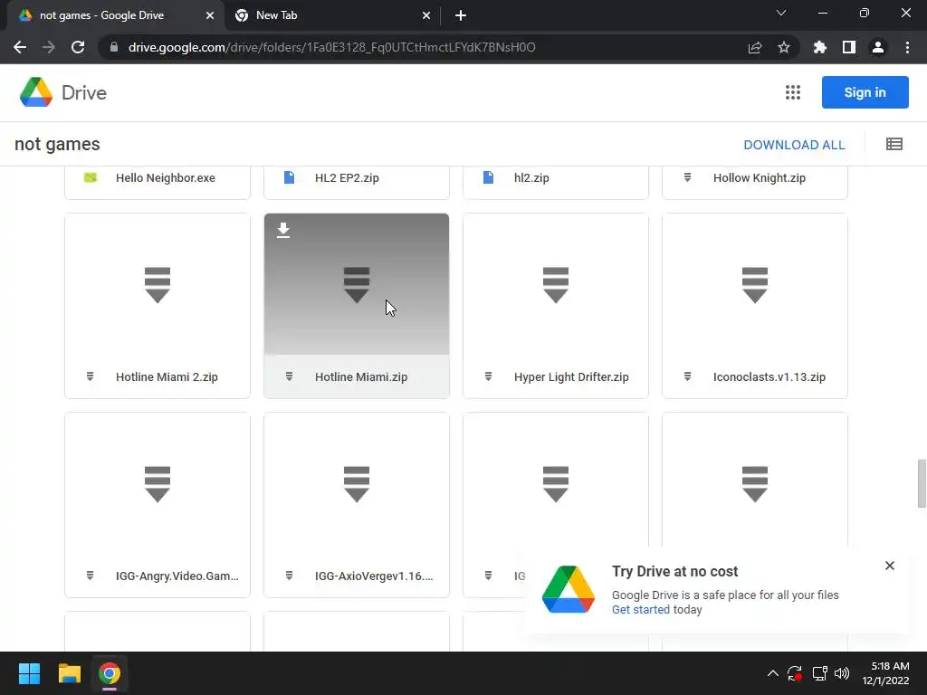The height and width of the screenshot is (695, 927).
Task: Reload the current page
Action: 78,47
